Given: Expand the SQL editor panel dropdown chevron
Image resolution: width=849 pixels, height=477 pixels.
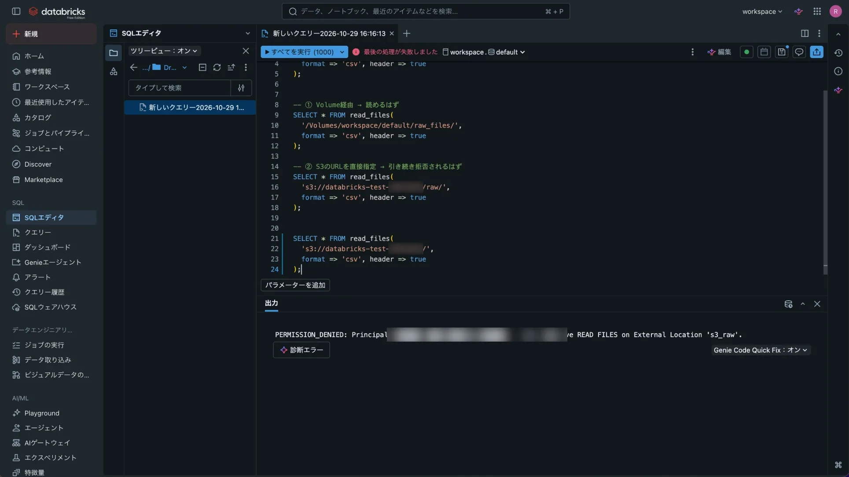Looking at the screenshot, I should 247,33.
